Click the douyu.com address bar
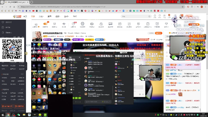 (101, 7)
